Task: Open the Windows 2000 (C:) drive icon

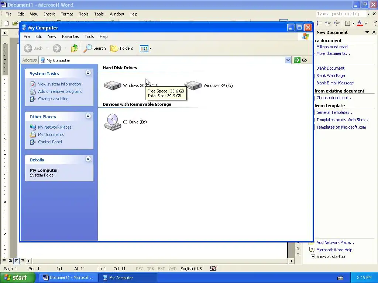Action: 112,85
